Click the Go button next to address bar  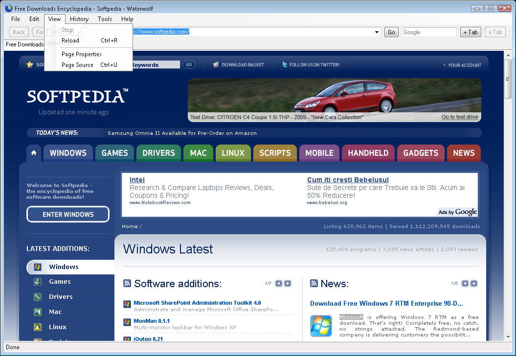(x=391, y=32)
